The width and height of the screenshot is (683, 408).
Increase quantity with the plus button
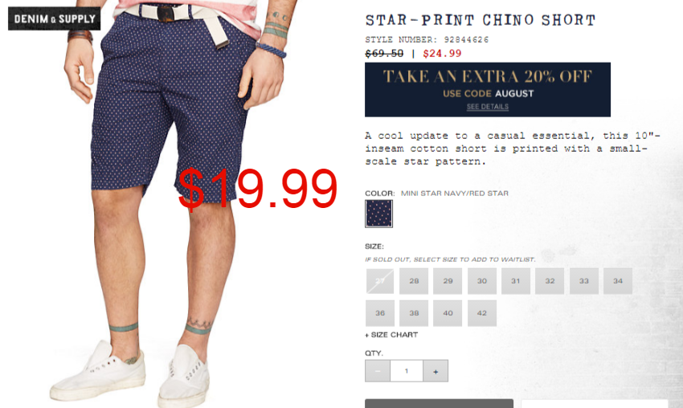(x=436, y=371)
